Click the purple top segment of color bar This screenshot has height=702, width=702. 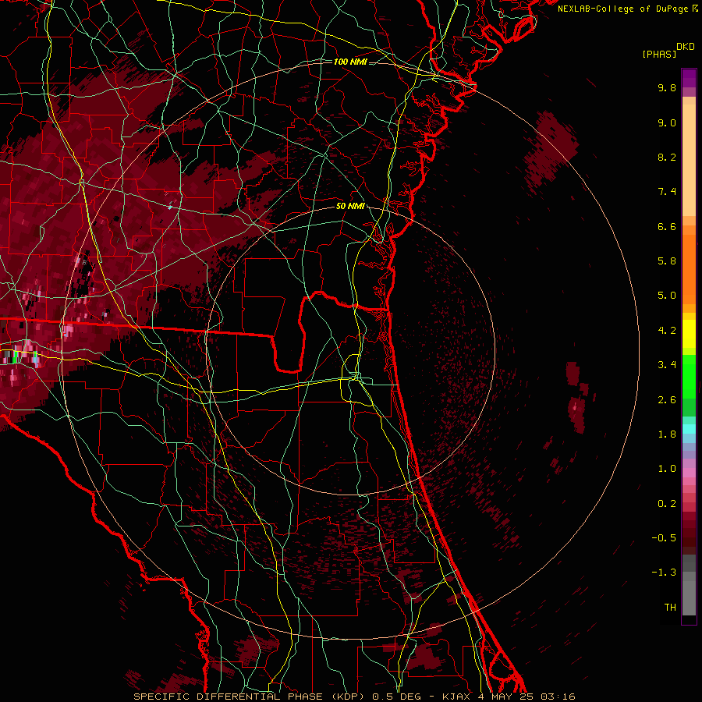689,77
